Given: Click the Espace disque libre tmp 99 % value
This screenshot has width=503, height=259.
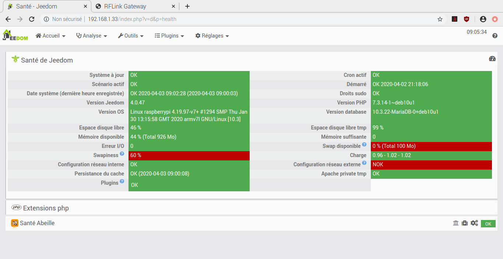Looking at the screenshot, I should coord(378,128).
